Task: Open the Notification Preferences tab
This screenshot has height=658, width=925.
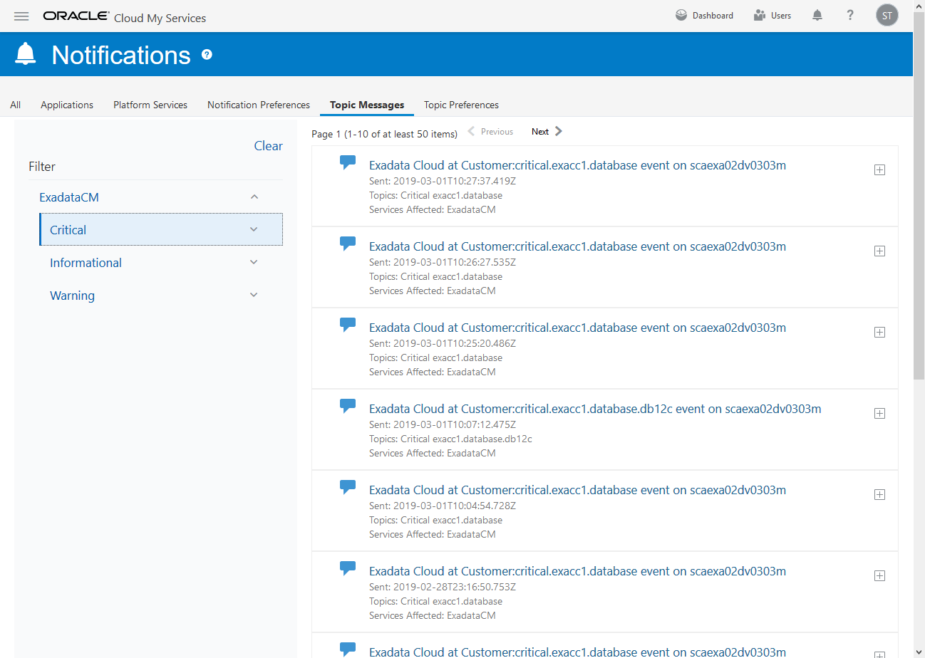Action: (x=259, y=105)
